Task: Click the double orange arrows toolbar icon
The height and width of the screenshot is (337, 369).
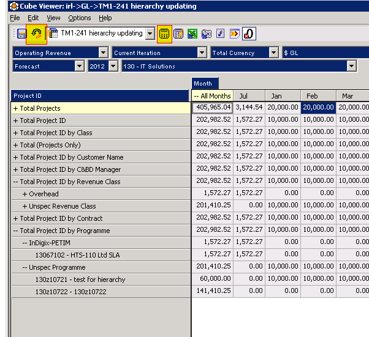Action: 234,34
